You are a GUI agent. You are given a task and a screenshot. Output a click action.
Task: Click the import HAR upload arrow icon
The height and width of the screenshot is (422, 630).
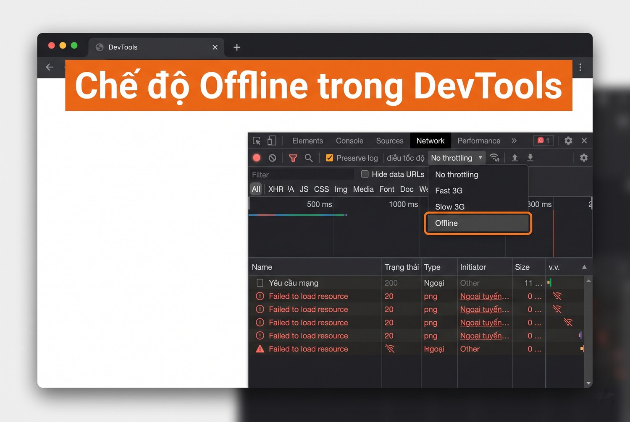point(514,157)
